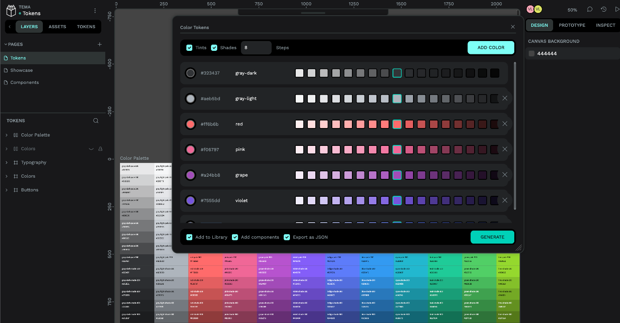Uncheck the Tints checkbox
Viewport: 620px width, 323px height.
[x=189, y=48]
